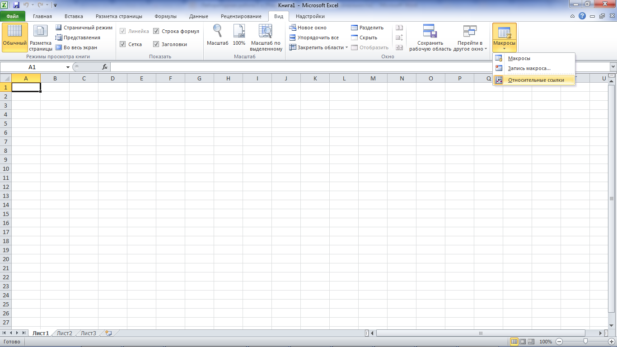Click Масштаб по выделенному
Image resolution: width=617 pixels, height=347 pixels.
pos(266,38)
